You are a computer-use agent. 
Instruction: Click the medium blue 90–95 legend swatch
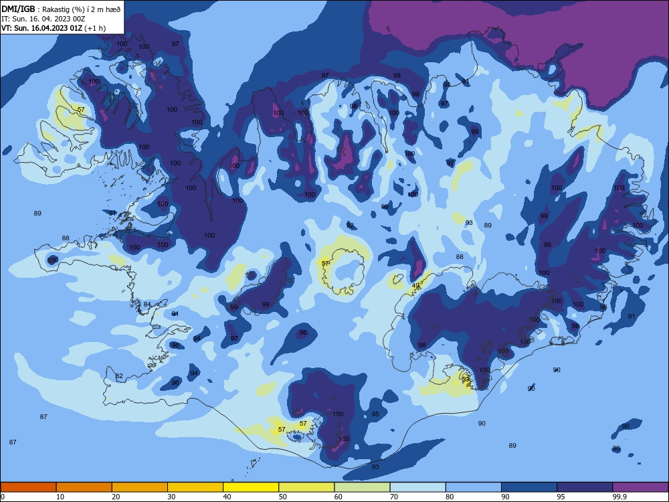(x=529, y=487)
